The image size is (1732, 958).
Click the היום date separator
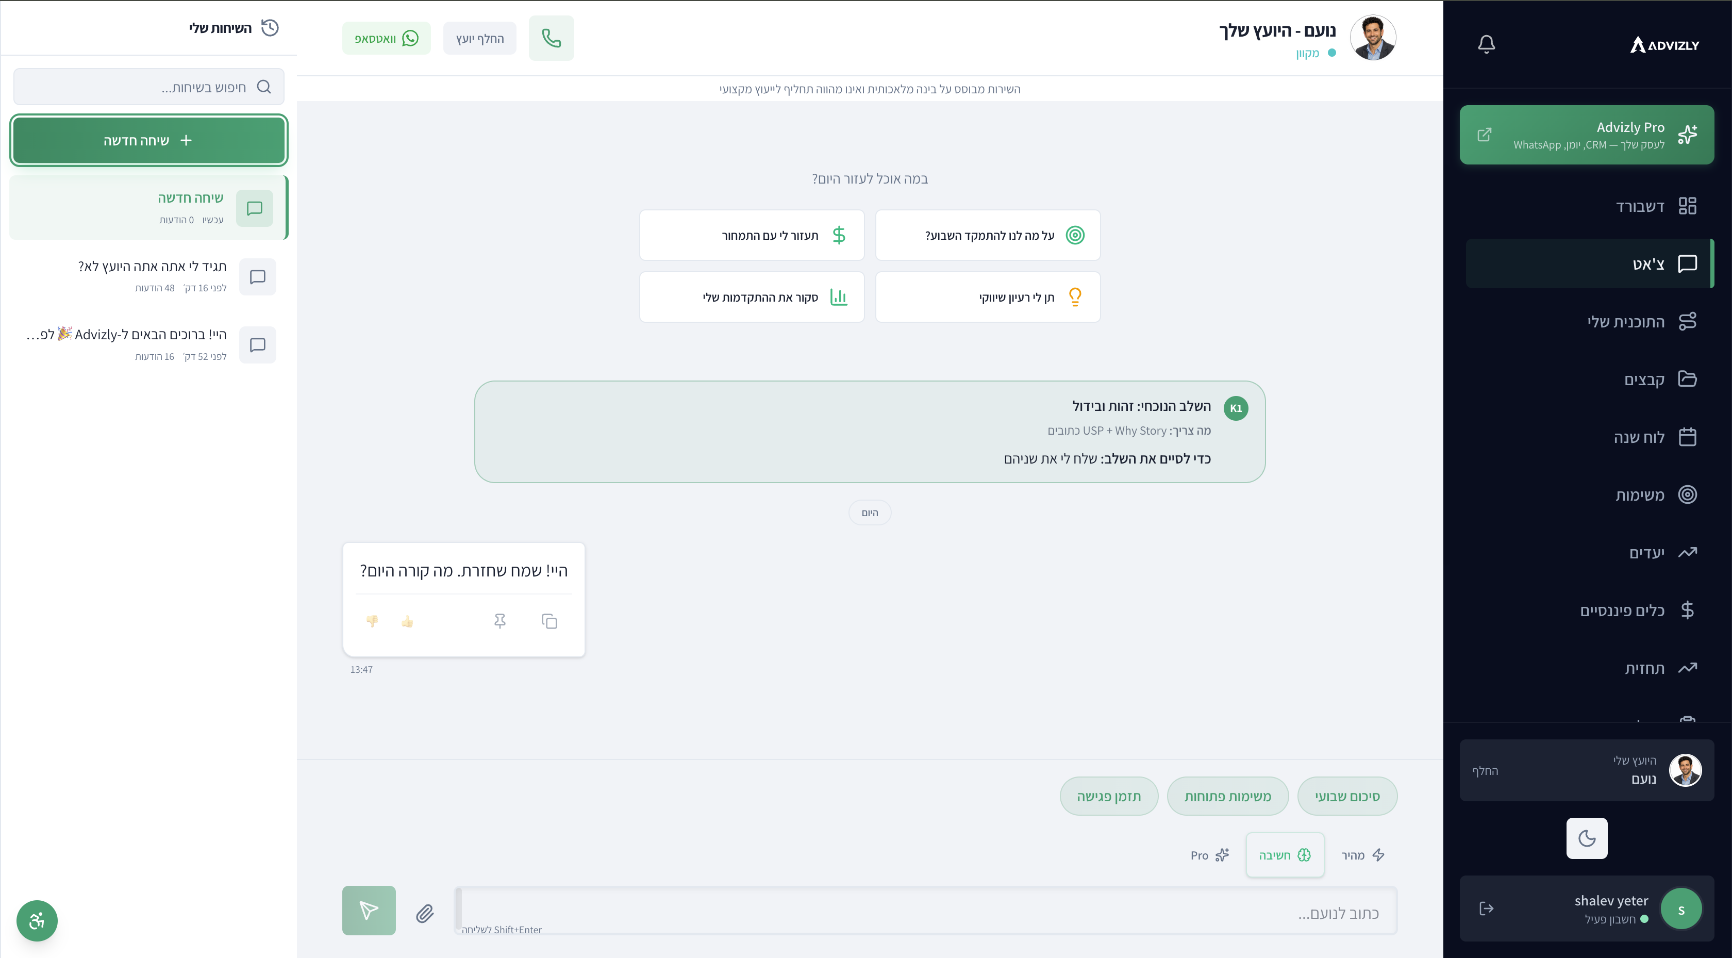tap(870, 513)
